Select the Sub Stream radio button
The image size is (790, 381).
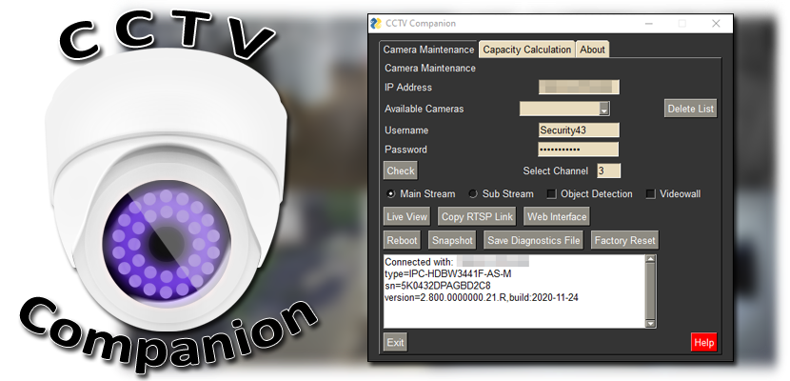[473, 194]
